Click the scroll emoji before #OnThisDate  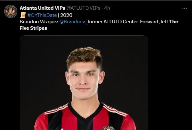23,15
